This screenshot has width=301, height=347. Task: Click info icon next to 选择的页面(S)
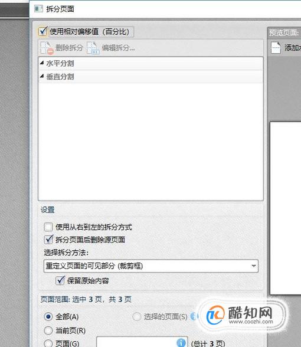(x=193, y=316)
